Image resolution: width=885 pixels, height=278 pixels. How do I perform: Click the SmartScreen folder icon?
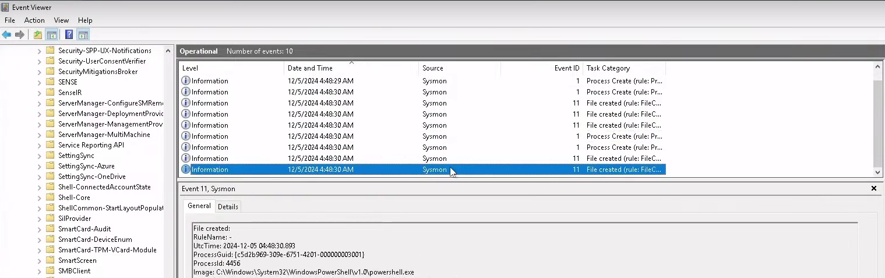50,261
